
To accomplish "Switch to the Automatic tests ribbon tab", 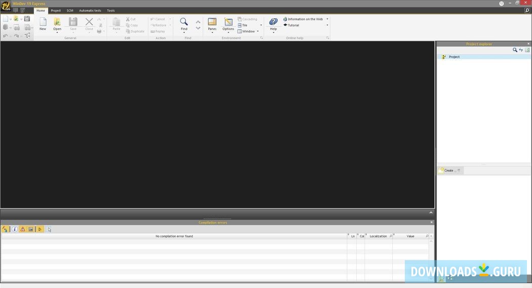I will 90,11.
